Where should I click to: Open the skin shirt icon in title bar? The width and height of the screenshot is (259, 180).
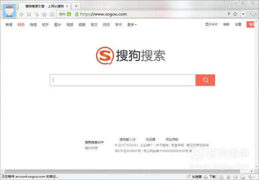click(x=228, y=3)
